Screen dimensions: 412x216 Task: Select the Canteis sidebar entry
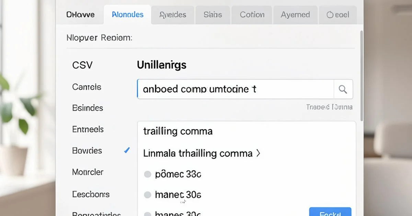click(x=87, y=87)
